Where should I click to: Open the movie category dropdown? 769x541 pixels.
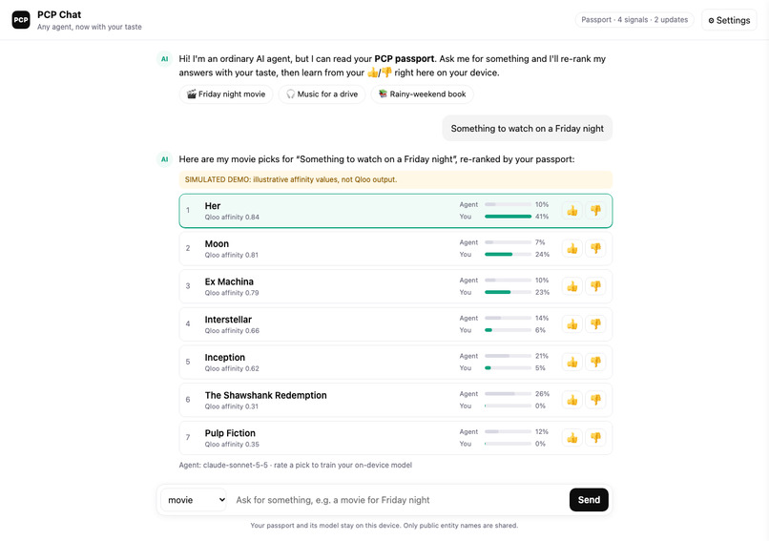point(194,500)
